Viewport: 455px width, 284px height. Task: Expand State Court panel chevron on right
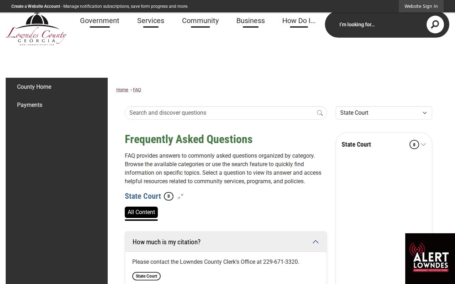coord(423,144)
